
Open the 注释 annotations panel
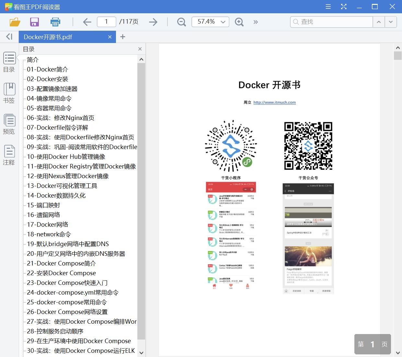(9, 155)
